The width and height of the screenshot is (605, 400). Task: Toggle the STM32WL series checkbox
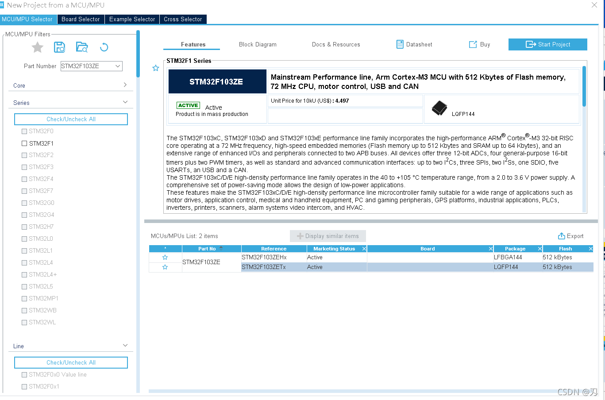[24, 323]
